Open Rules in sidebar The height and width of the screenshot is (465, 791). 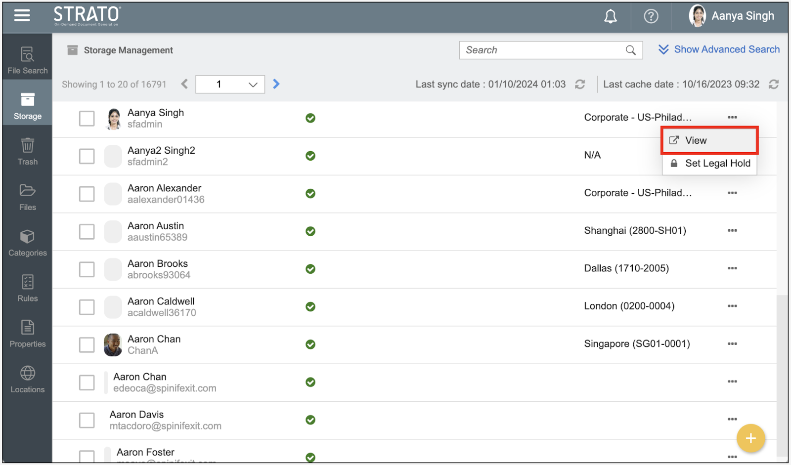click(28, 289)
